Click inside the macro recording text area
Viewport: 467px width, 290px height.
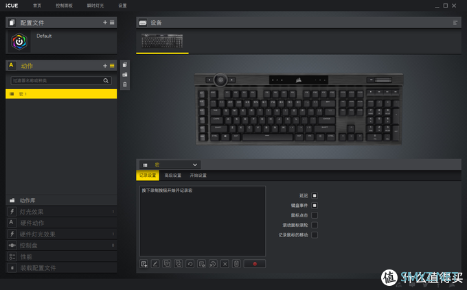pos(203,221)
